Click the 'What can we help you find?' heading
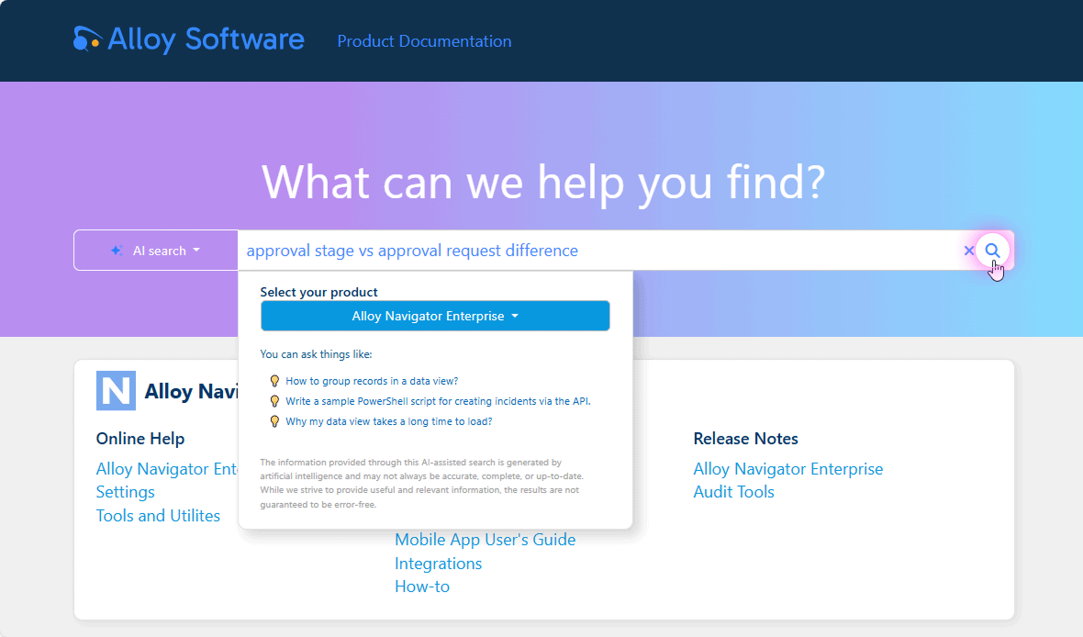1083x637 pixels. [x=543, y=183]
